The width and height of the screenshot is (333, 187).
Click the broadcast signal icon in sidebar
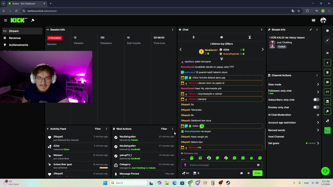click(327, 92)
